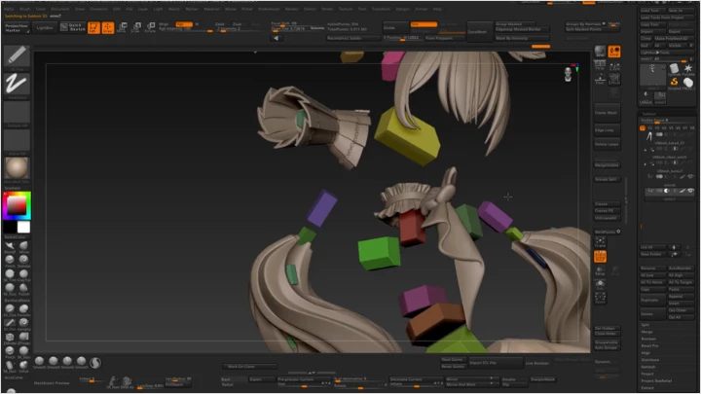This screenshot has height=394, width=701.
Task: Pick a color from the color picker square
Action: pos(17,206)
